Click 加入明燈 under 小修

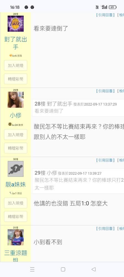16,135
